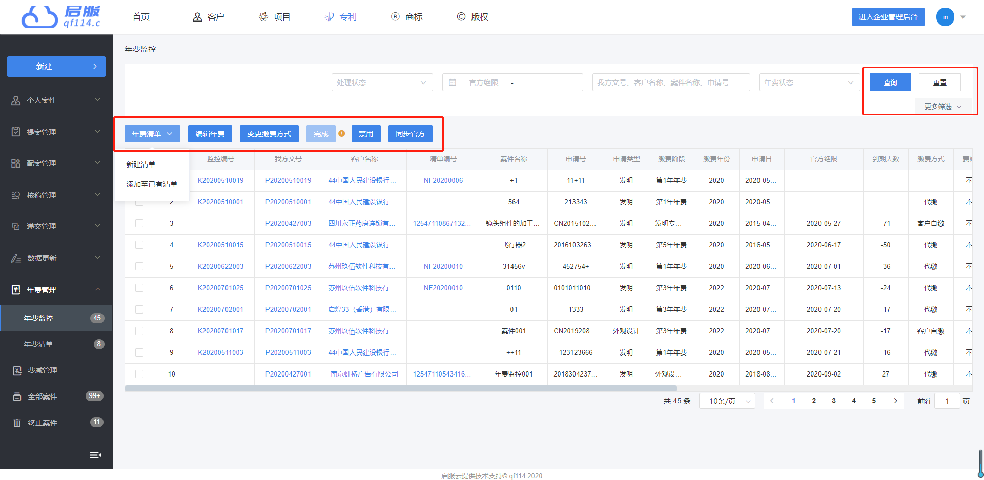Open the 处理状态 dropdown
The height and width of the screenshot is (480, 984).
tap(382, 82)
